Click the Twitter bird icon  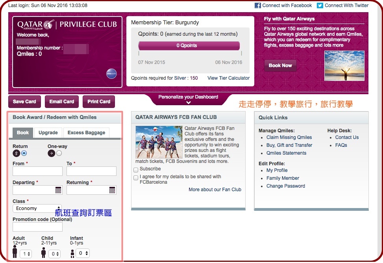pyautogui.click(x=320, y=5)
